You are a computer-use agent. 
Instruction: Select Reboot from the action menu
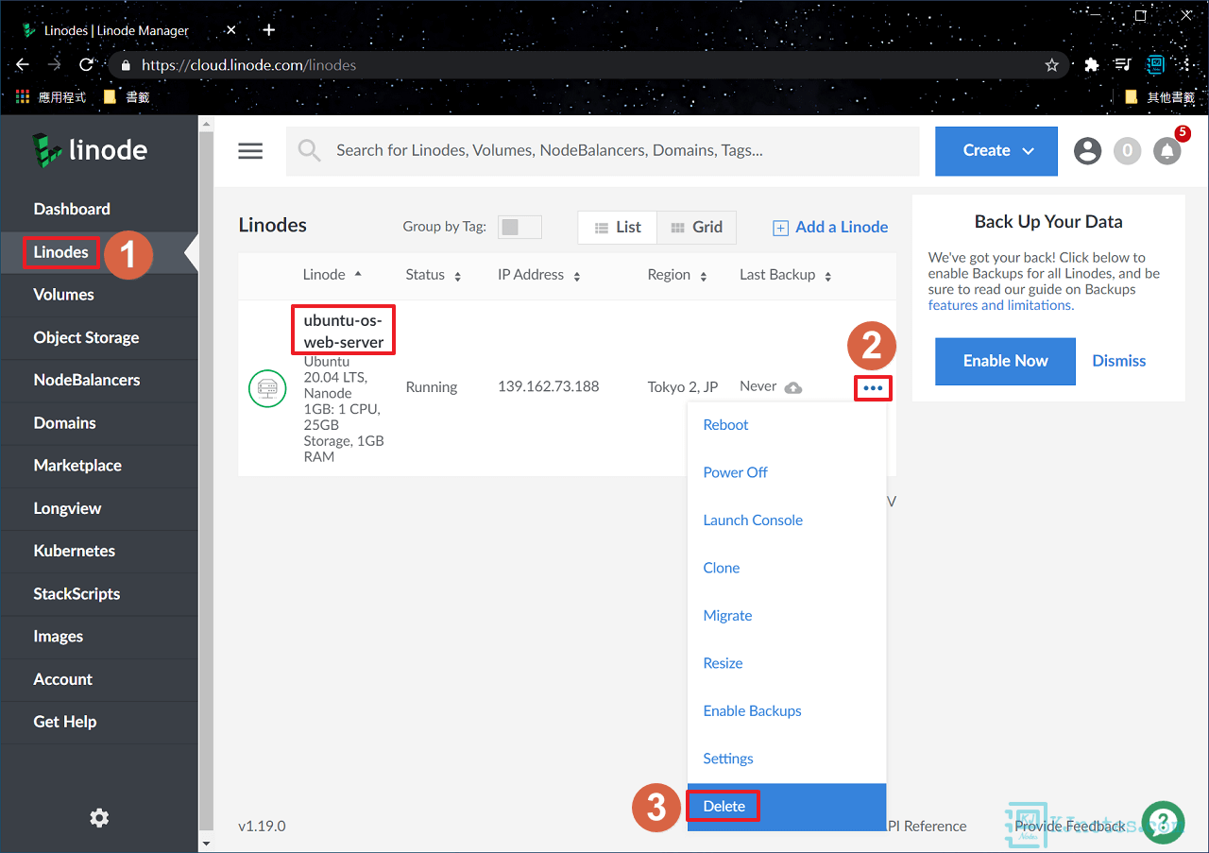[787, 425]
